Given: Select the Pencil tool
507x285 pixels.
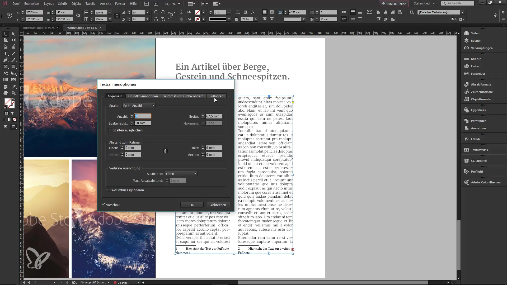Looking at the screenshot, I should point(13,60).
